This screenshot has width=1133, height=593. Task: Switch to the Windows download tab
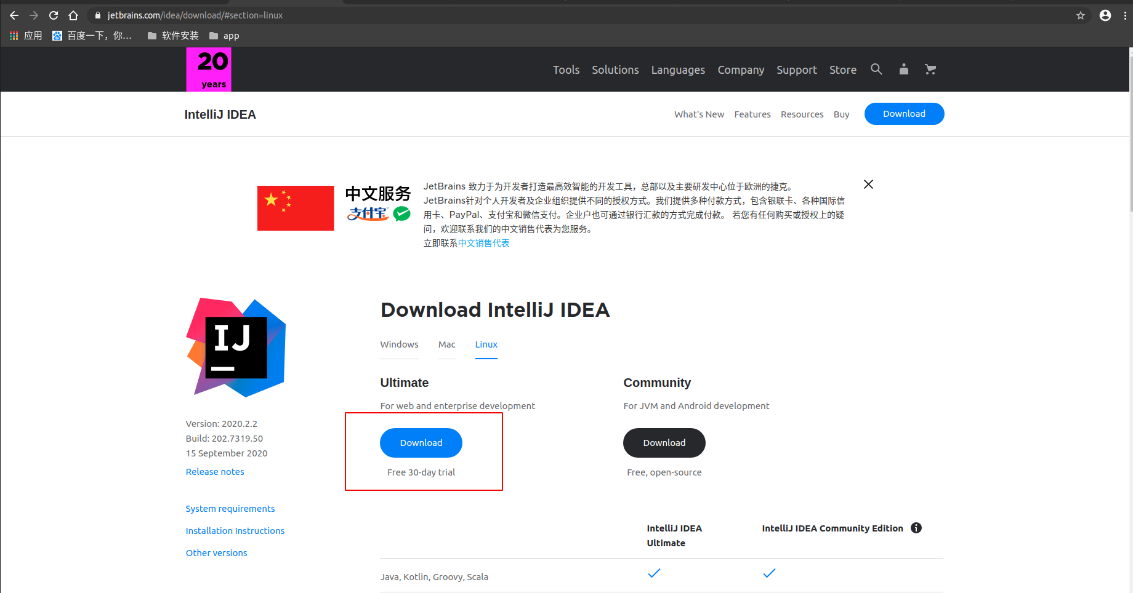click(399, 344)
